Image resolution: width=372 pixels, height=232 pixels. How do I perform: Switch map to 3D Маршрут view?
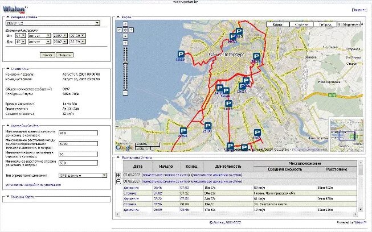pos(349,24)
